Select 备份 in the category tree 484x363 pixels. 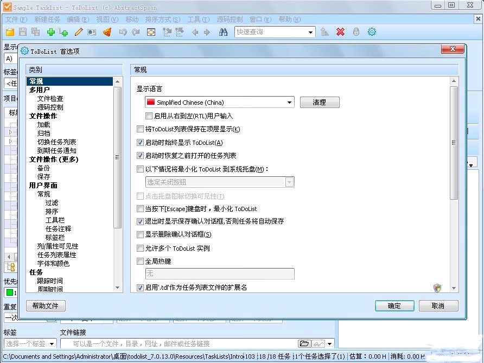pyautogui.click(x=43, y=168)
